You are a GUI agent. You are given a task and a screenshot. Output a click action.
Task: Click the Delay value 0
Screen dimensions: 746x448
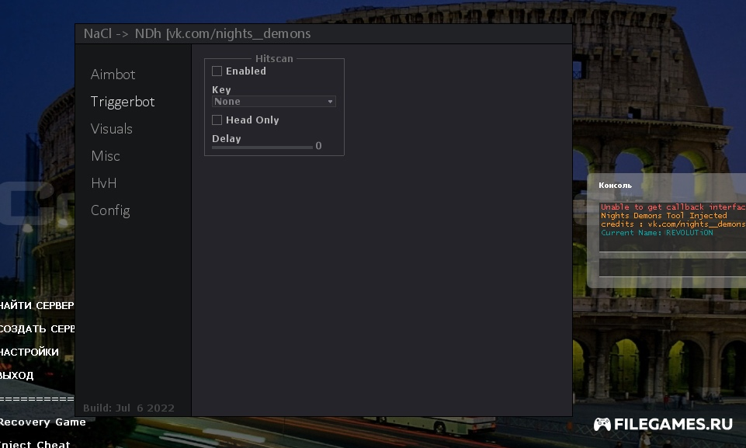click(x=319, y=146)
